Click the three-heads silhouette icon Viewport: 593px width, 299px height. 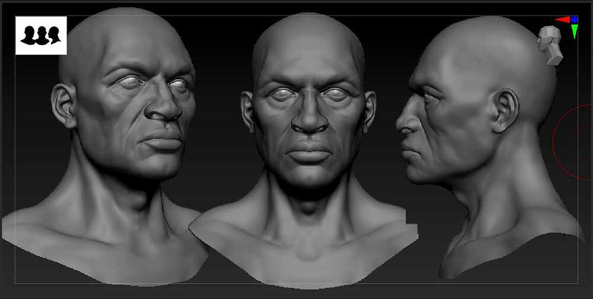coord(41,35)
